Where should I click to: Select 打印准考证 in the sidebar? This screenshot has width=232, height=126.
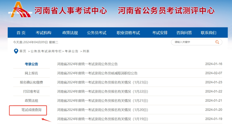click(x=31, y=91)
